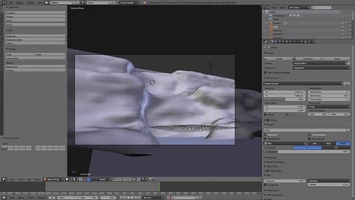Click the Render button

(x=278, y=58)
